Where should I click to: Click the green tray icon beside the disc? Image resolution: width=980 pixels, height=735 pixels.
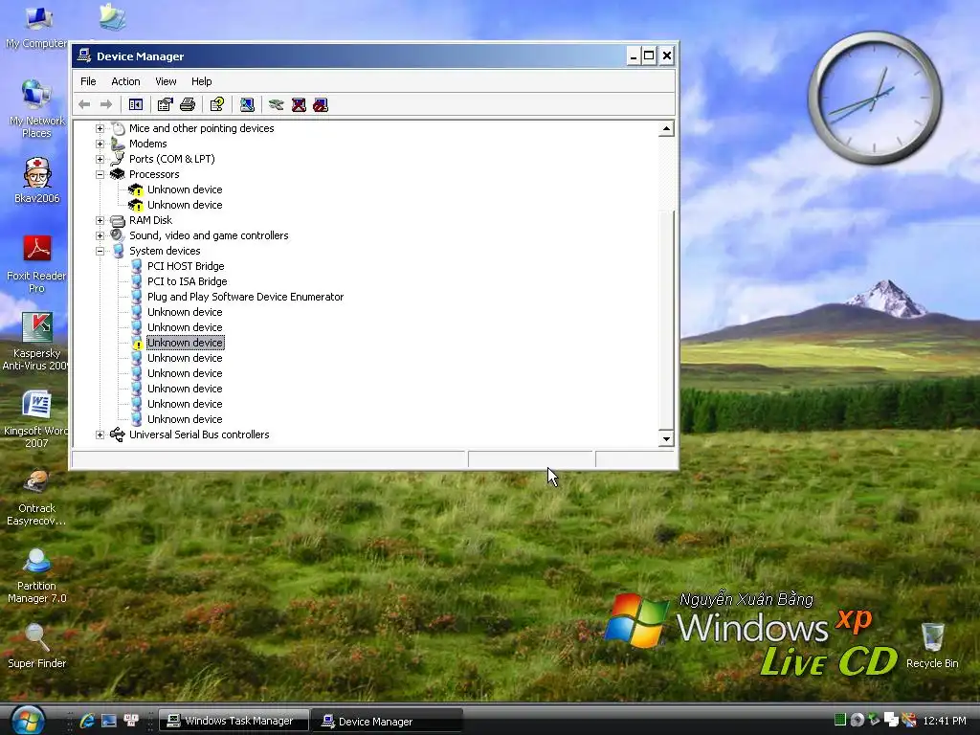(840, 720)
